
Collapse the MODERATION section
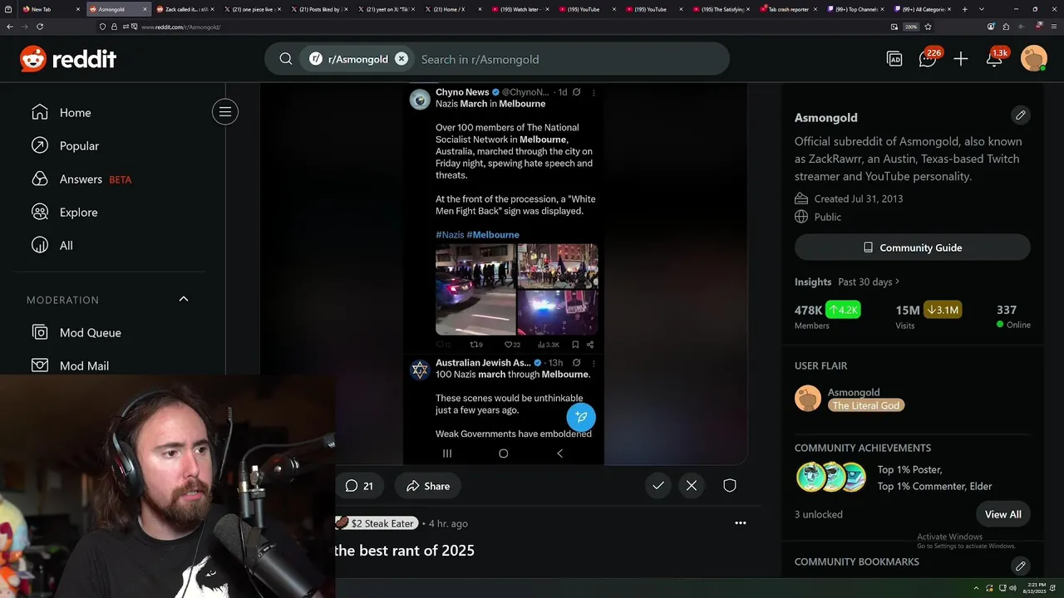184,299
